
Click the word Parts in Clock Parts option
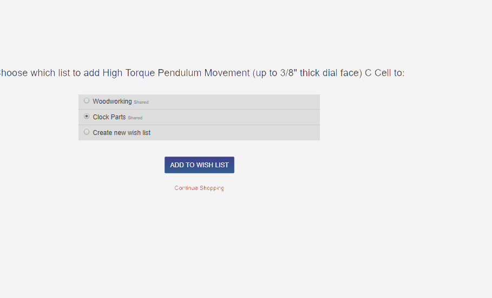119,117
